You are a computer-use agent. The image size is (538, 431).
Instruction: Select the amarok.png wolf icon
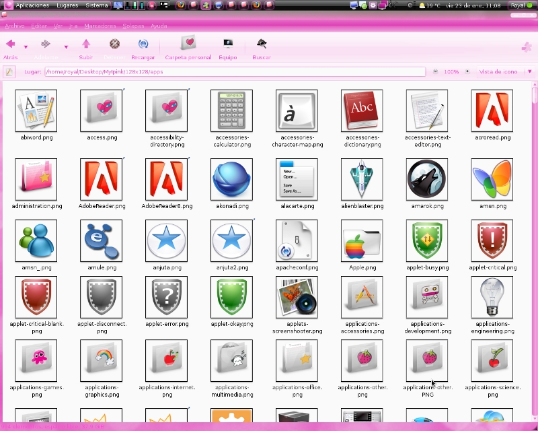click(x=427, y=179)
